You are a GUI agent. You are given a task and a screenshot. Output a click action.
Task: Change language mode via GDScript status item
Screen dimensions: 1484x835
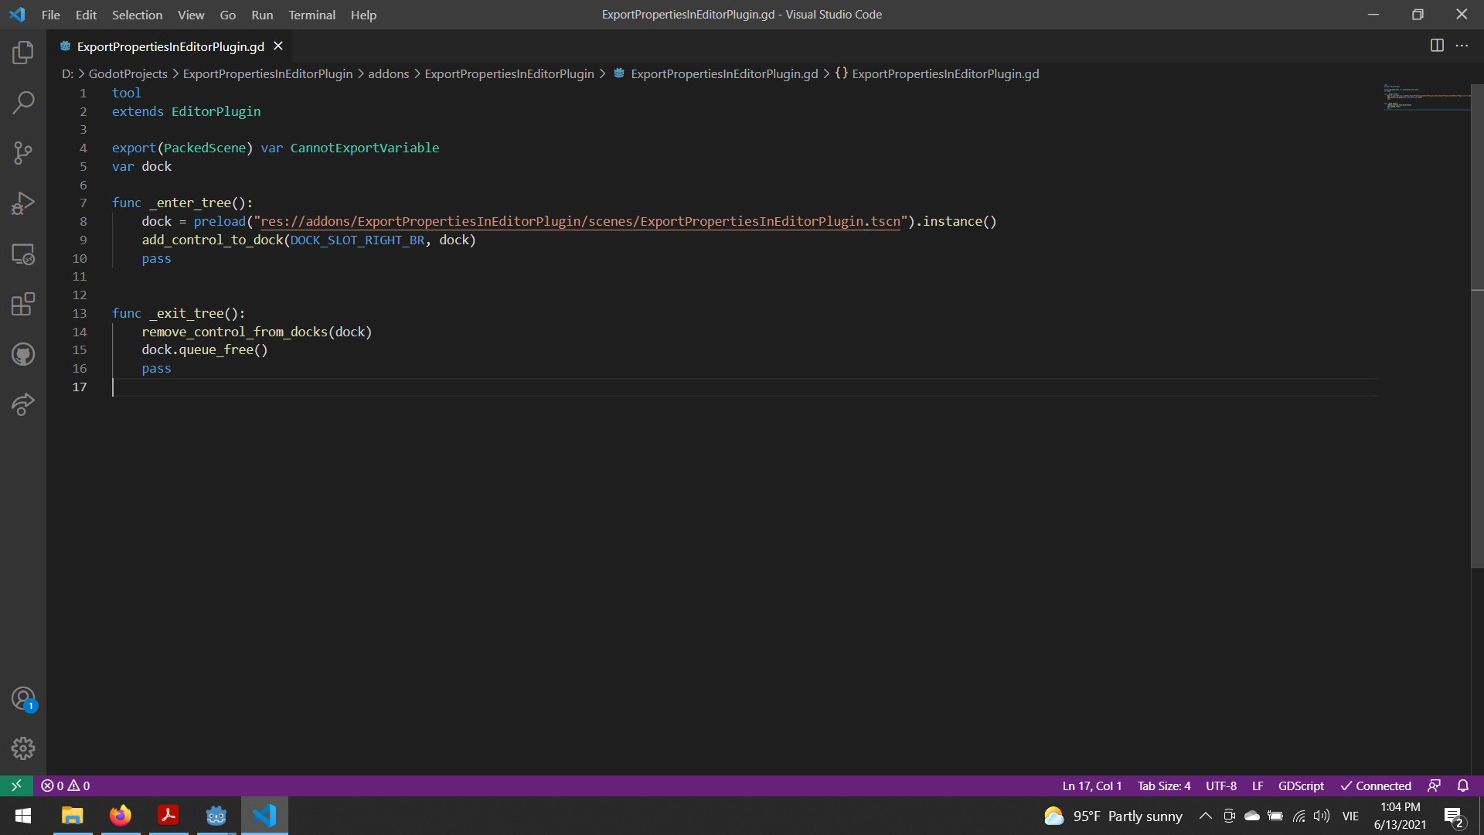tap(1300, 786)
